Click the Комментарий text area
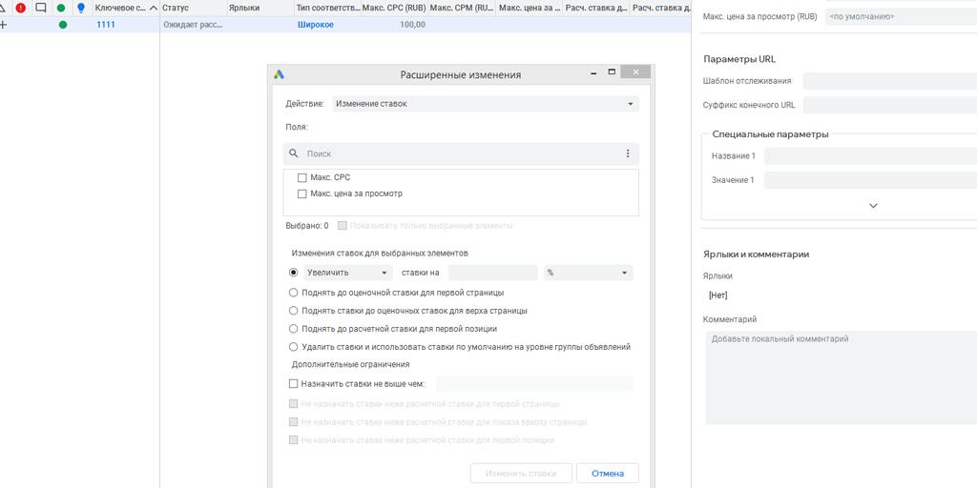Image resolution: width=977 pixels, height=488 pixels. coord(840,376)
